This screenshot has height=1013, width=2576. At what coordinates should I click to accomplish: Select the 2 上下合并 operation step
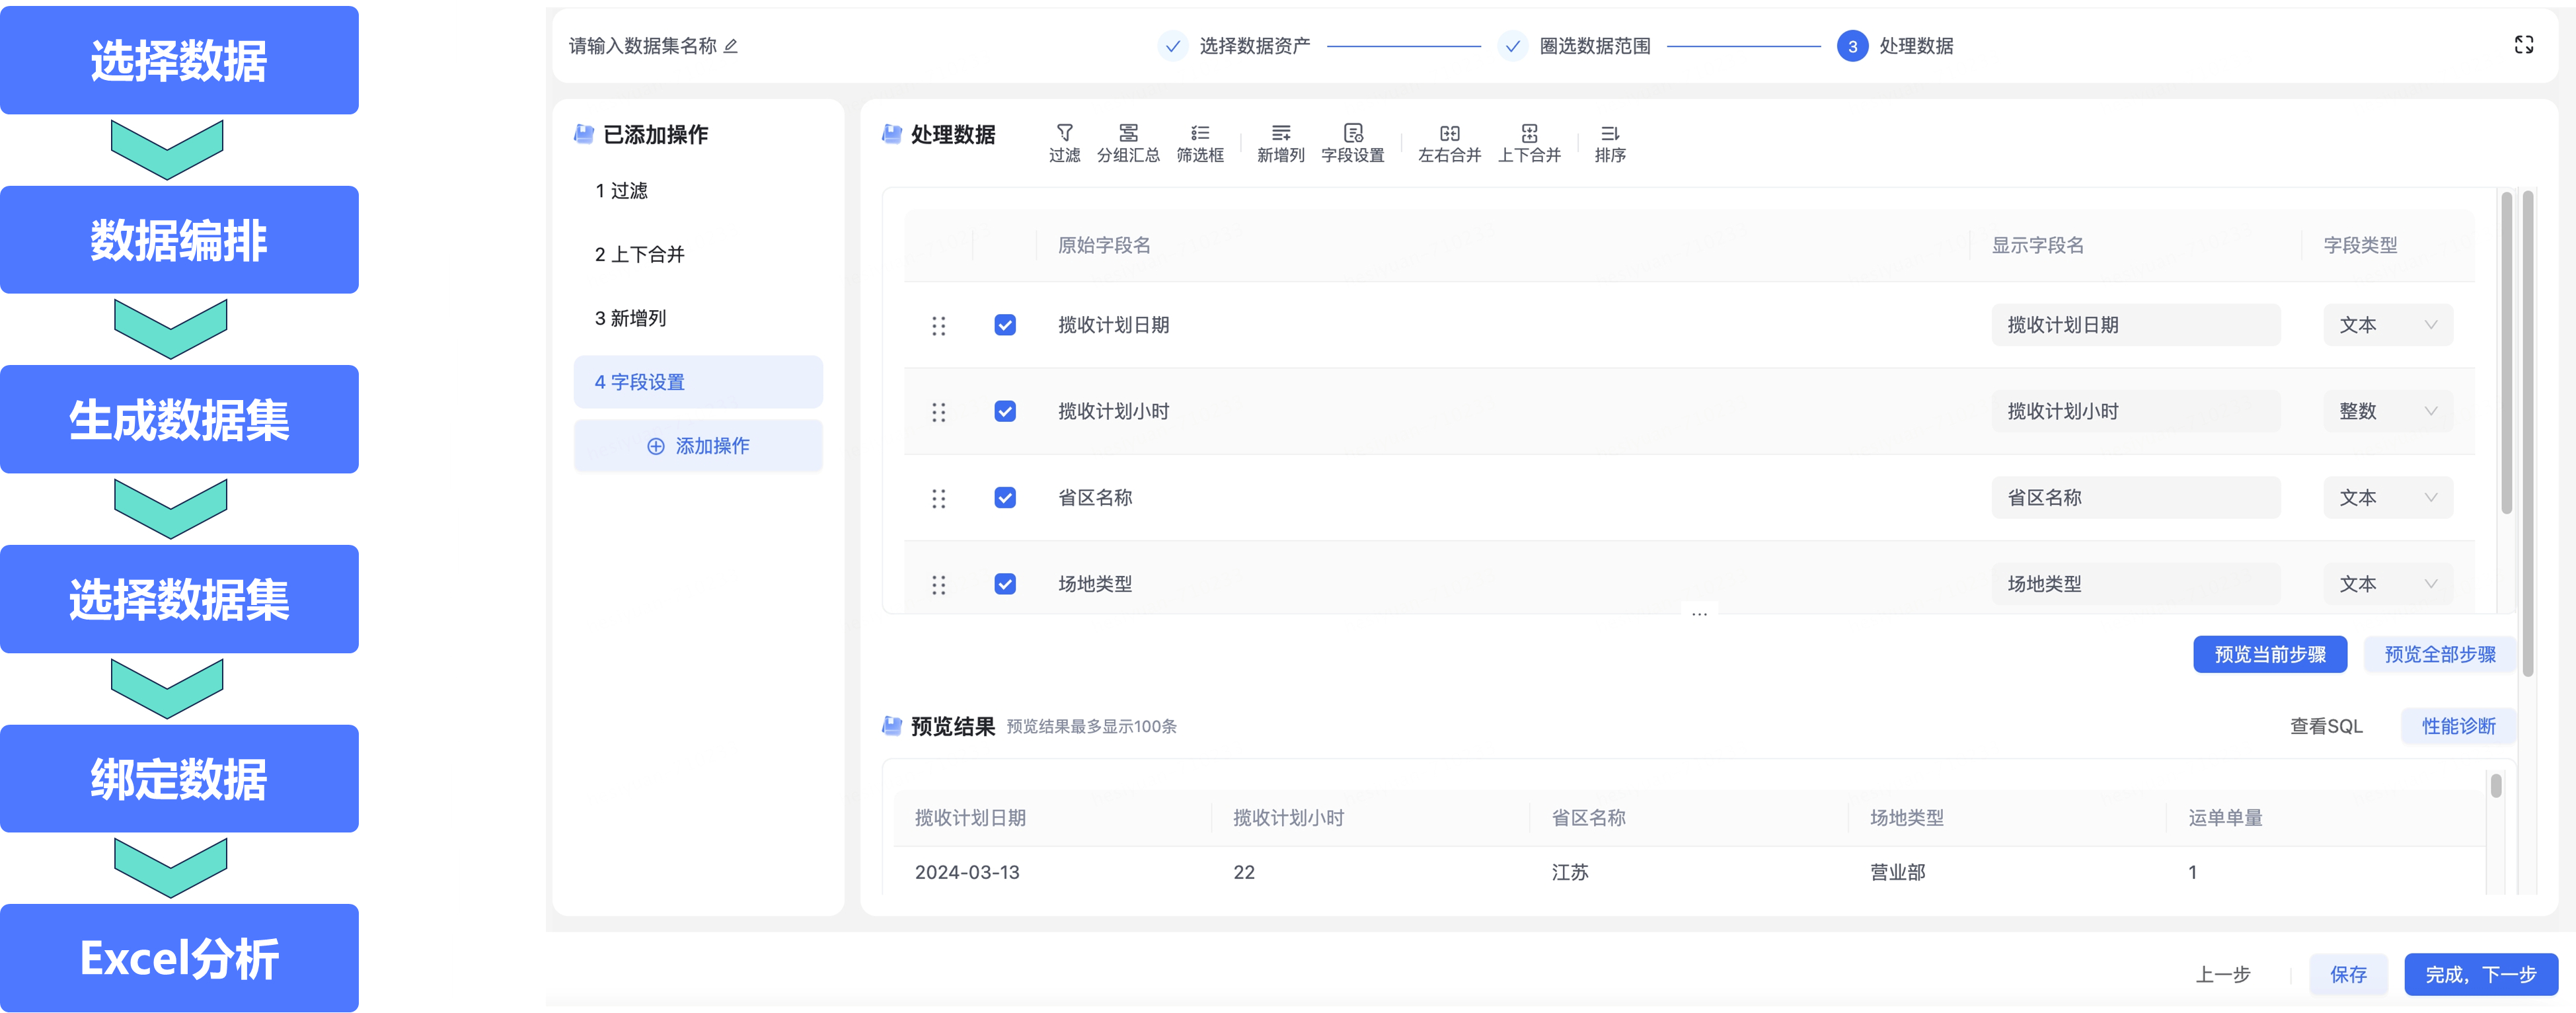point(640,255)
